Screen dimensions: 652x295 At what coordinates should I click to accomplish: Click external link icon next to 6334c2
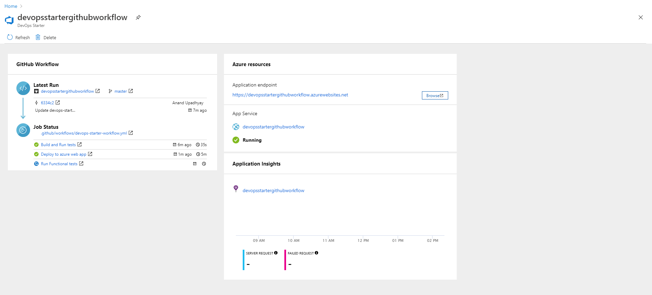tap(58, 103)
